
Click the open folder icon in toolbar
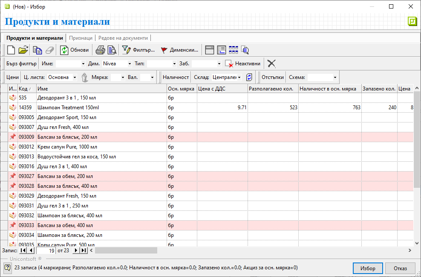pyautogui.click(x=23, y=50)
